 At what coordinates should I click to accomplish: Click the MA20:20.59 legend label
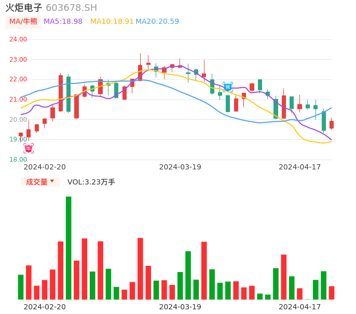coord(157,21)
